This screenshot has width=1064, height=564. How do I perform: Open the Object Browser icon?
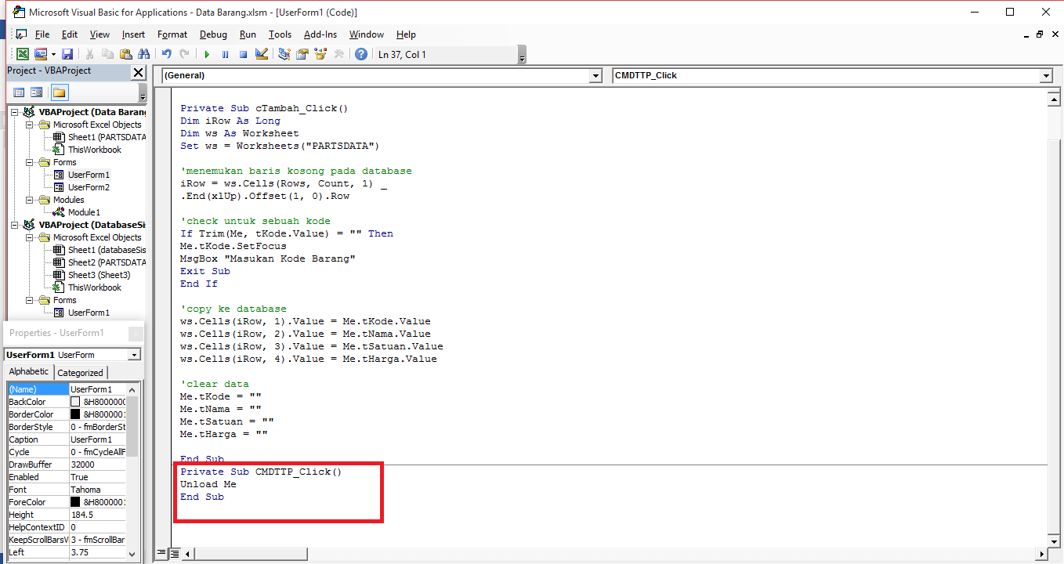[x=320, y=53]
